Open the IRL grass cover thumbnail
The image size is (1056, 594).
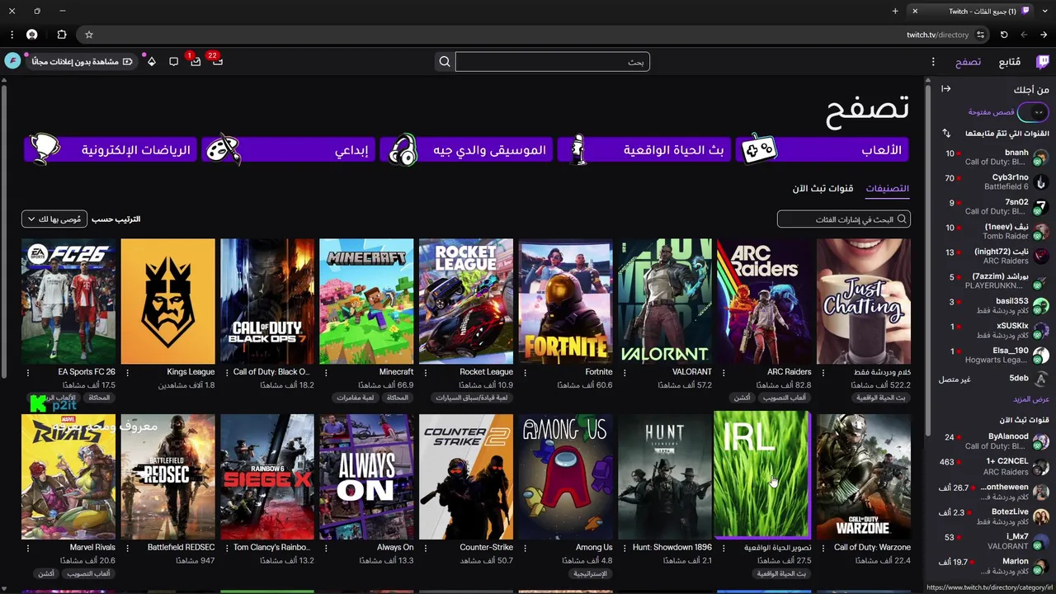pos(761,474)
